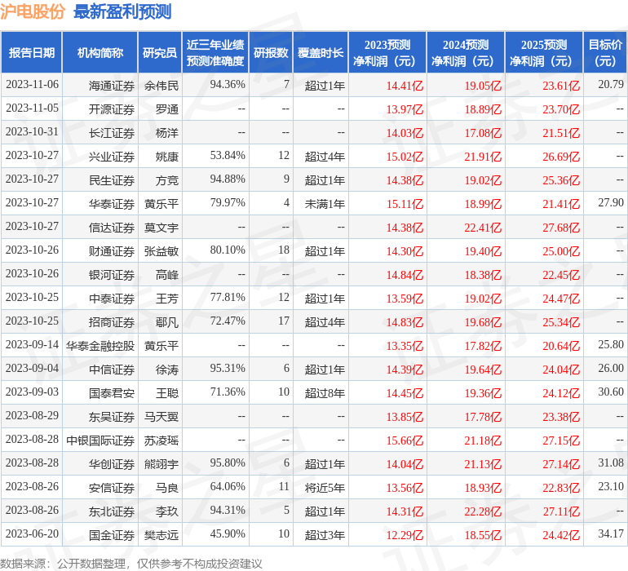628x571 pixels.
Task: Select researcher 莫文宇
Action: (161, 228)
